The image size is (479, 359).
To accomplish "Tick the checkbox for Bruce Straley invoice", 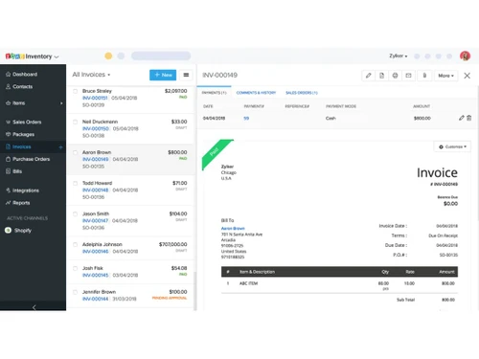I will click(75, 91).
